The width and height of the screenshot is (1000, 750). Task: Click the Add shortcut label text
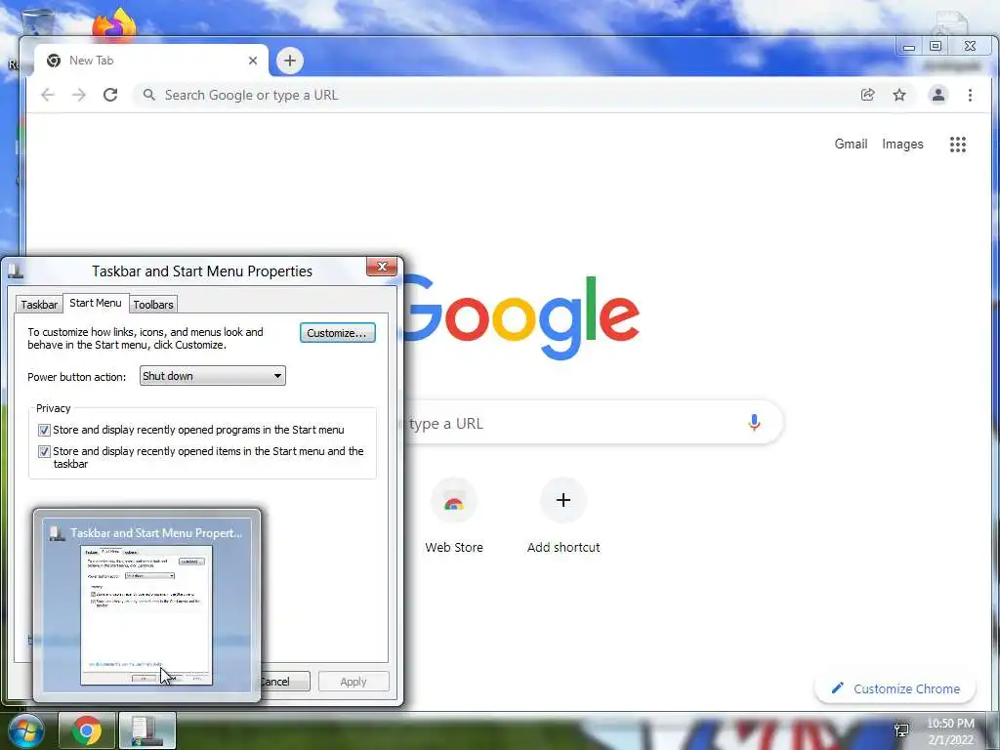click(563, 547)
